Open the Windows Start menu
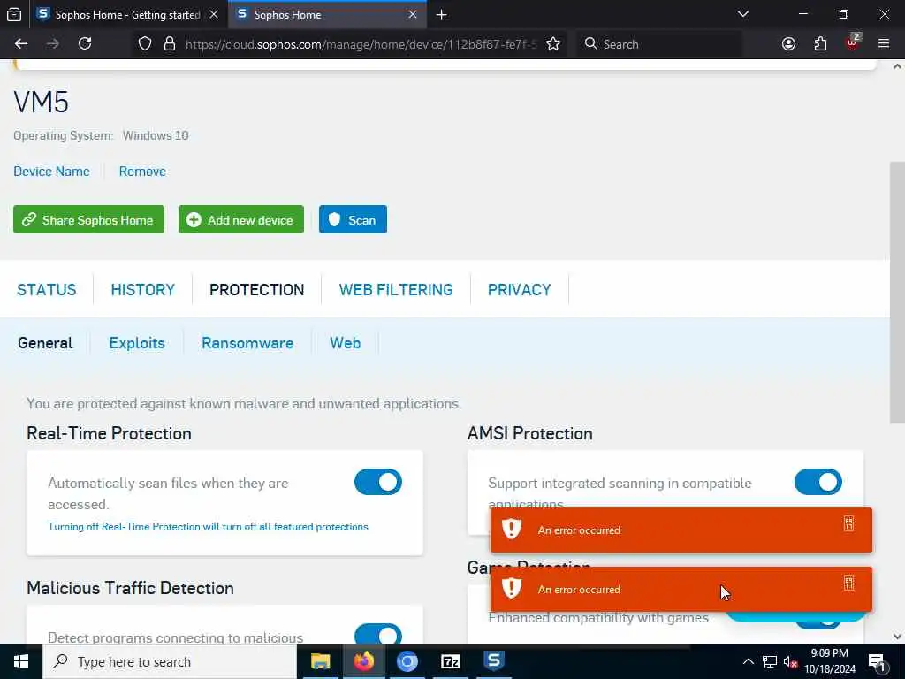 pos(21,661)
